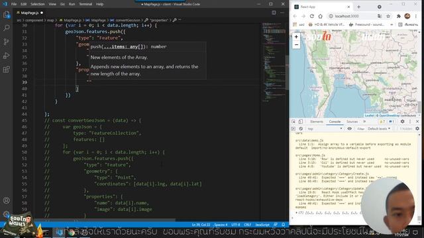Switch to the Sources tab in DevTools

pos(352,122)
